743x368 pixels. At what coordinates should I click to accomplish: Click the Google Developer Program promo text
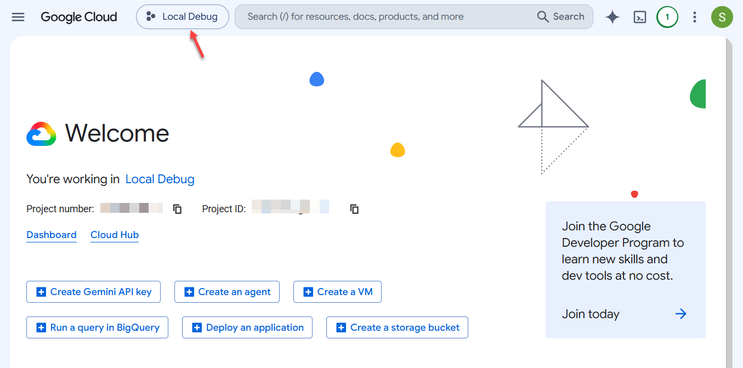point(623,251)
